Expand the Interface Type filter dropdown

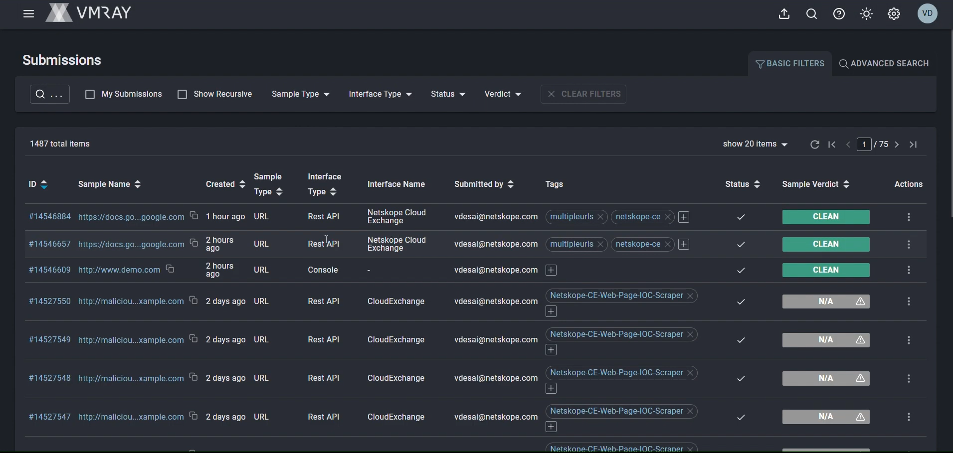pyautogui.click(x=381, y=94)
